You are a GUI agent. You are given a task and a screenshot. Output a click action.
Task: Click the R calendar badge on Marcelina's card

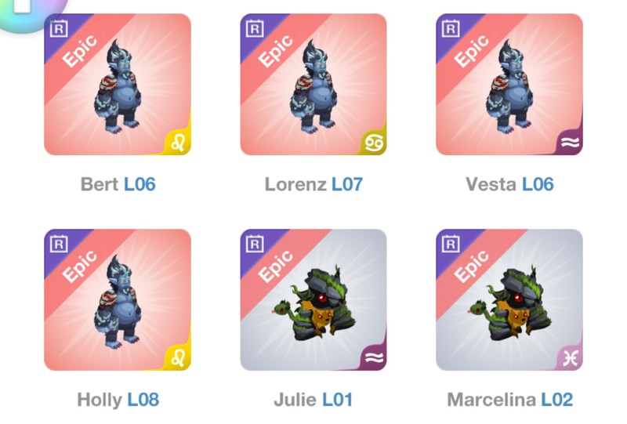[451, 244]
